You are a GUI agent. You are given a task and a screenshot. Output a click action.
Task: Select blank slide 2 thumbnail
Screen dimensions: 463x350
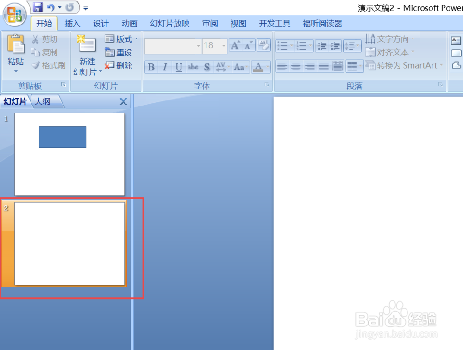pyautogui.click(x=70, y=244)
